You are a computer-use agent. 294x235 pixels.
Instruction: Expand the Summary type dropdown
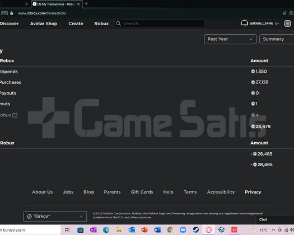coord(277,39)
